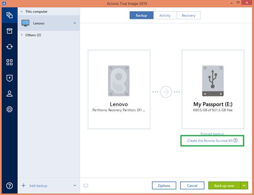254x195 pixels.
Task: Open the Add backup dropdown chevron
Action: [x=75, y=185]
